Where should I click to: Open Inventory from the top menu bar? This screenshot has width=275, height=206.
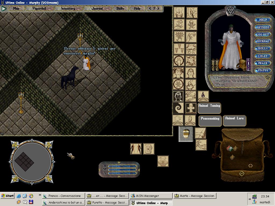click(x=68, y=8)
